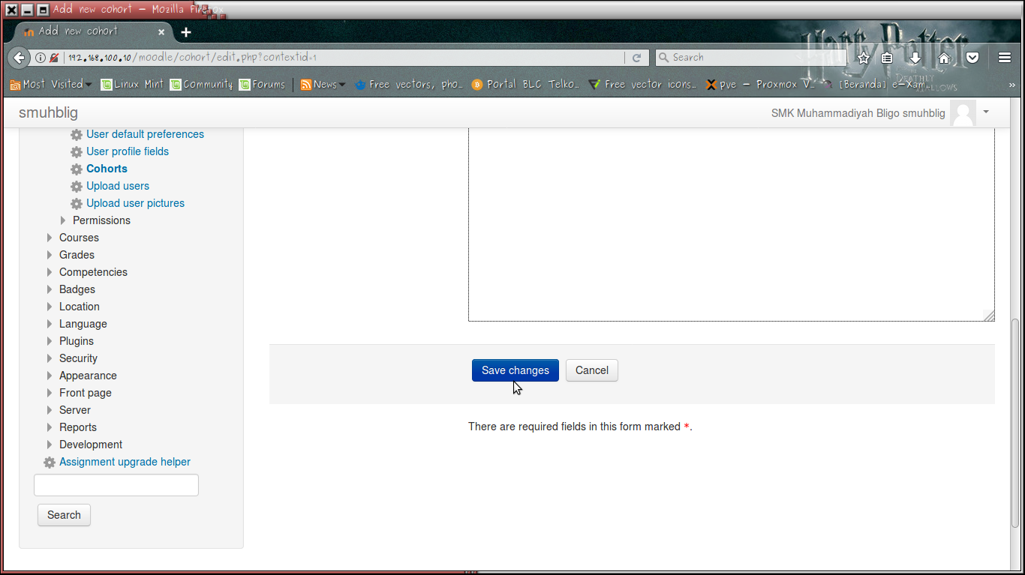Image resolution: width=1025 pixels, height=575 pixels.
Task: Click the sidebar Search button
Action: point(64,515)
